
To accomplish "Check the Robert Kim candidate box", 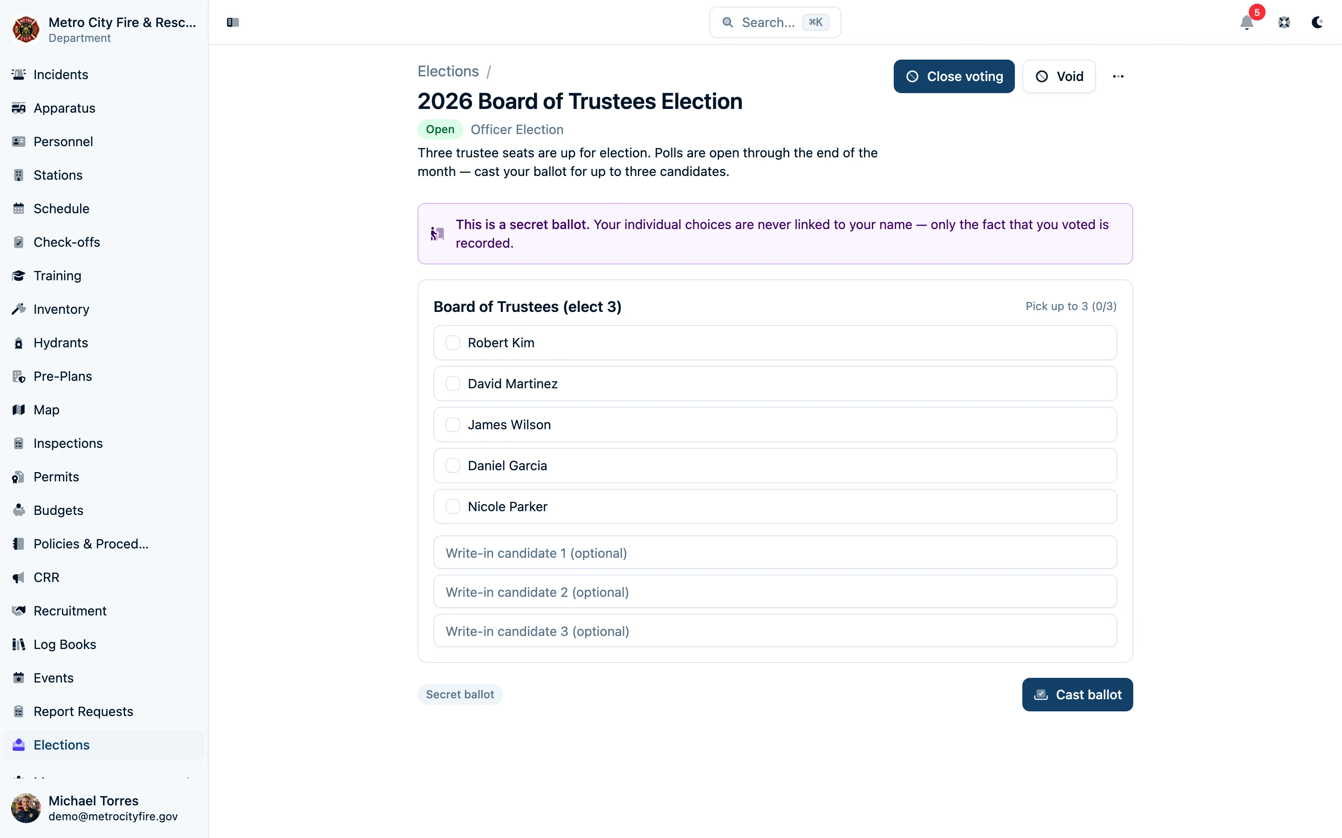I will point(452,343).
